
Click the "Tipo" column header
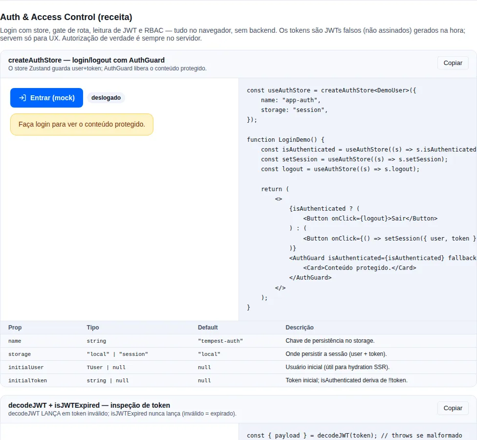(93, 328)
